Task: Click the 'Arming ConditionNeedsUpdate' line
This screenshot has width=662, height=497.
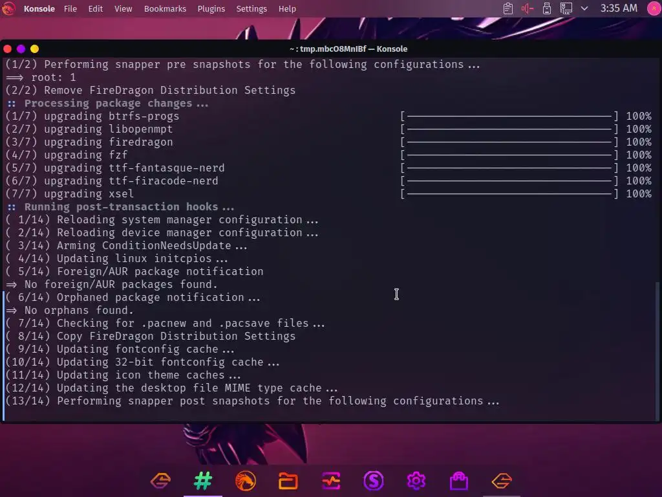Action: click(x=127, y=245)
